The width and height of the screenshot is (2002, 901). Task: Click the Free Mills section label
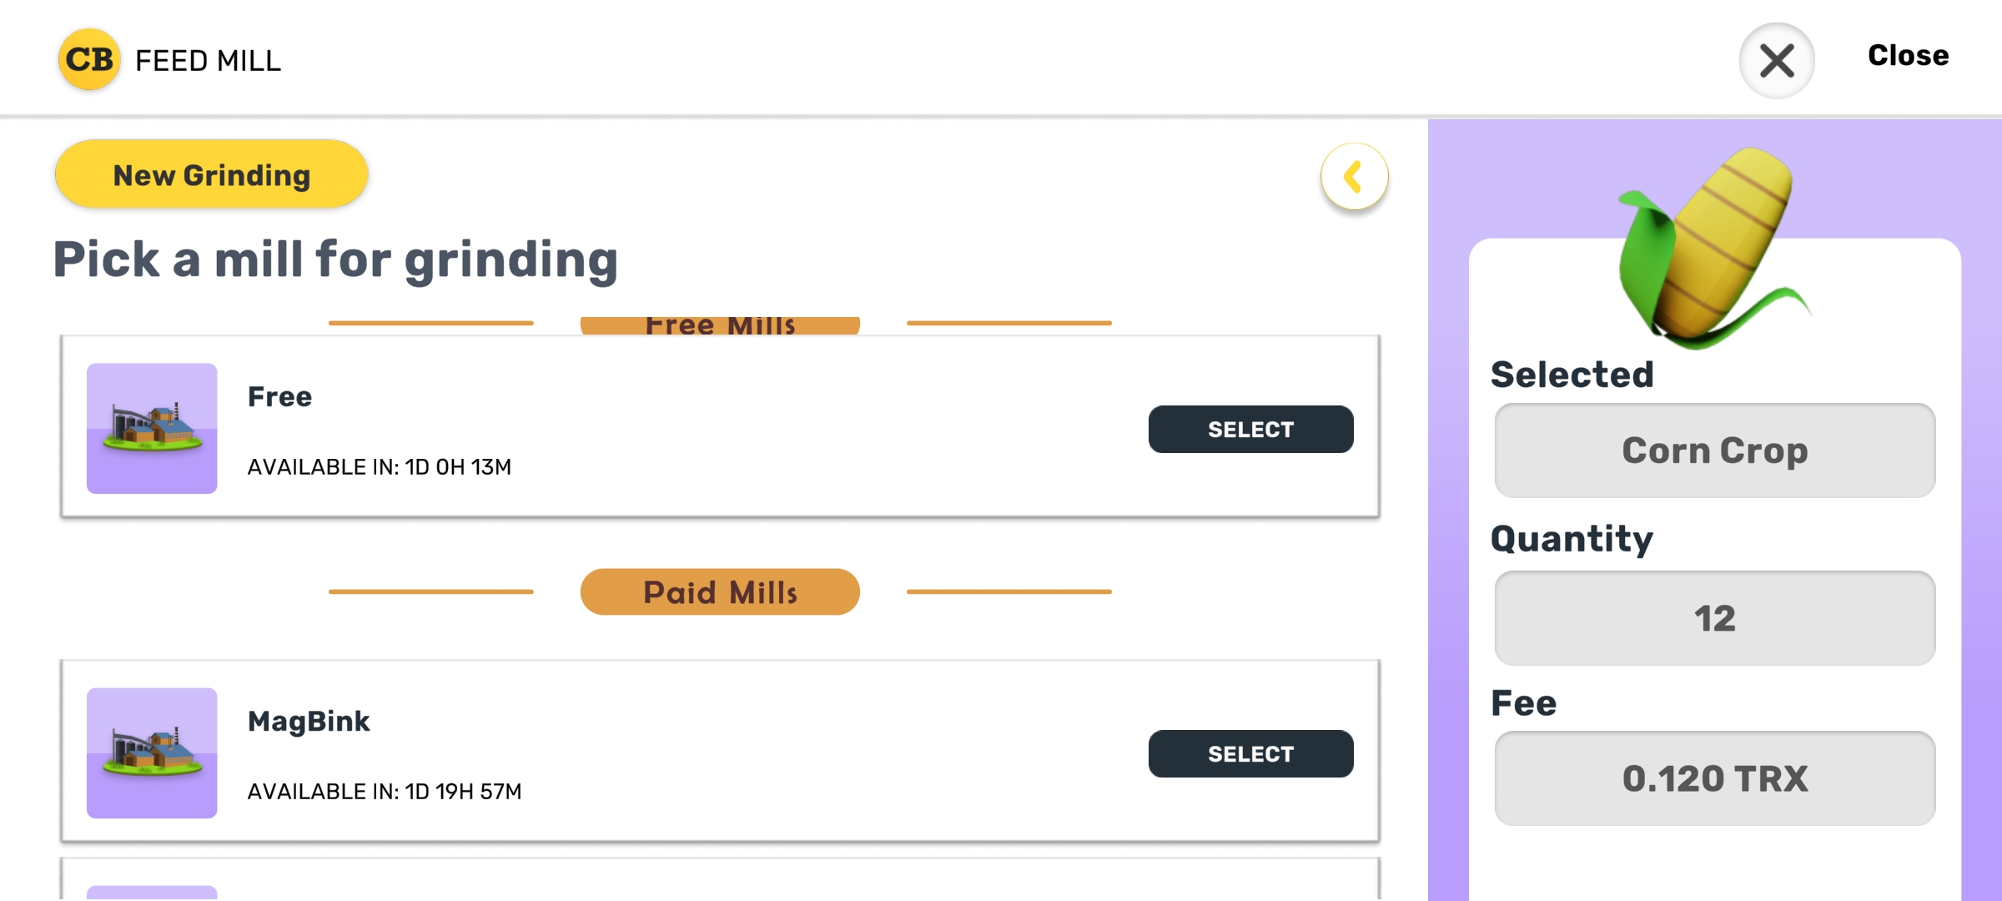[720, 325]
